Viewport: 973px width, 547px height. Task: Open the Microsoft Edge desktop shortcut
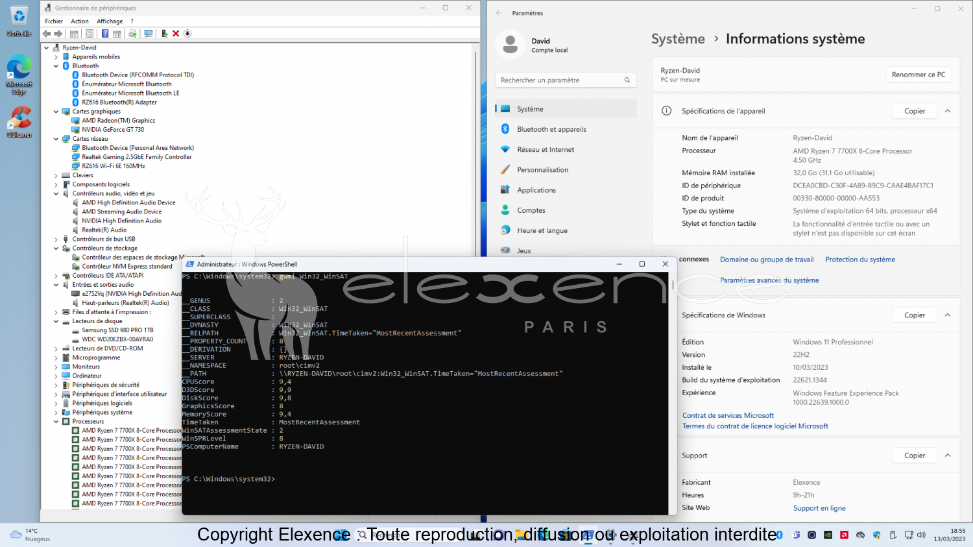point(19,75)
